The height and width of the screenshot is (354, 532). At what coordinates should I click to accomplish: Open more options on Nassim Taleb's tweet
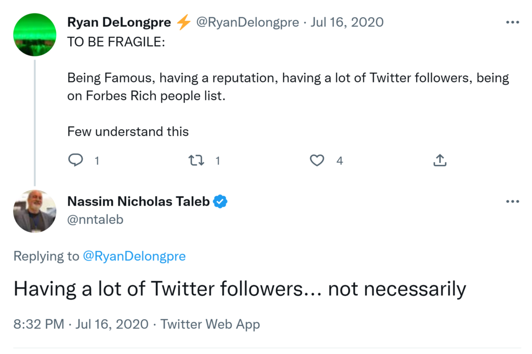pos(512,201)
